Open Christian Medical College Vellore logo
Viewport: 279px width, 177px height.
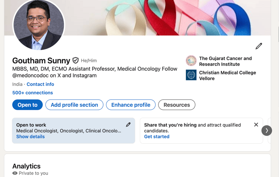191,75
